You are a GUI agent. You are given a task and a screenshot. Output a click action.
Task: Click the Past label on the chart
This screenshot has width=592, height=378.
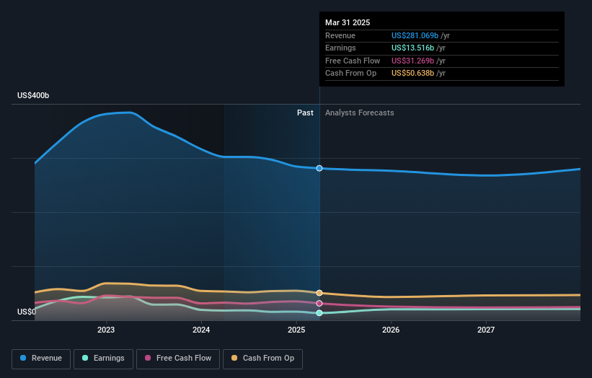[x=305, y=113]
